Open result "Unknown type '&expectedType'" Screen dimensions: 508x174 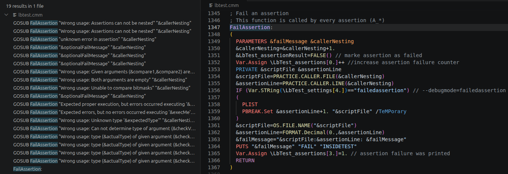104,120
